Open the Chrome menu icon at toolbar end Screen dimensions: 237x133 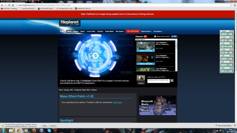[235, 5]
